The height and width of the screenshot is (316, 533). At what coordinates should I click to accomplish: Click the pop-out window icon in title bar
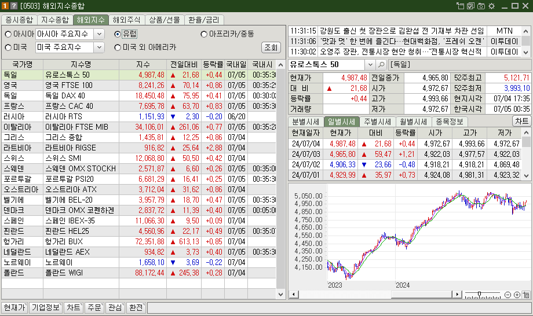[x=460, y=6]
